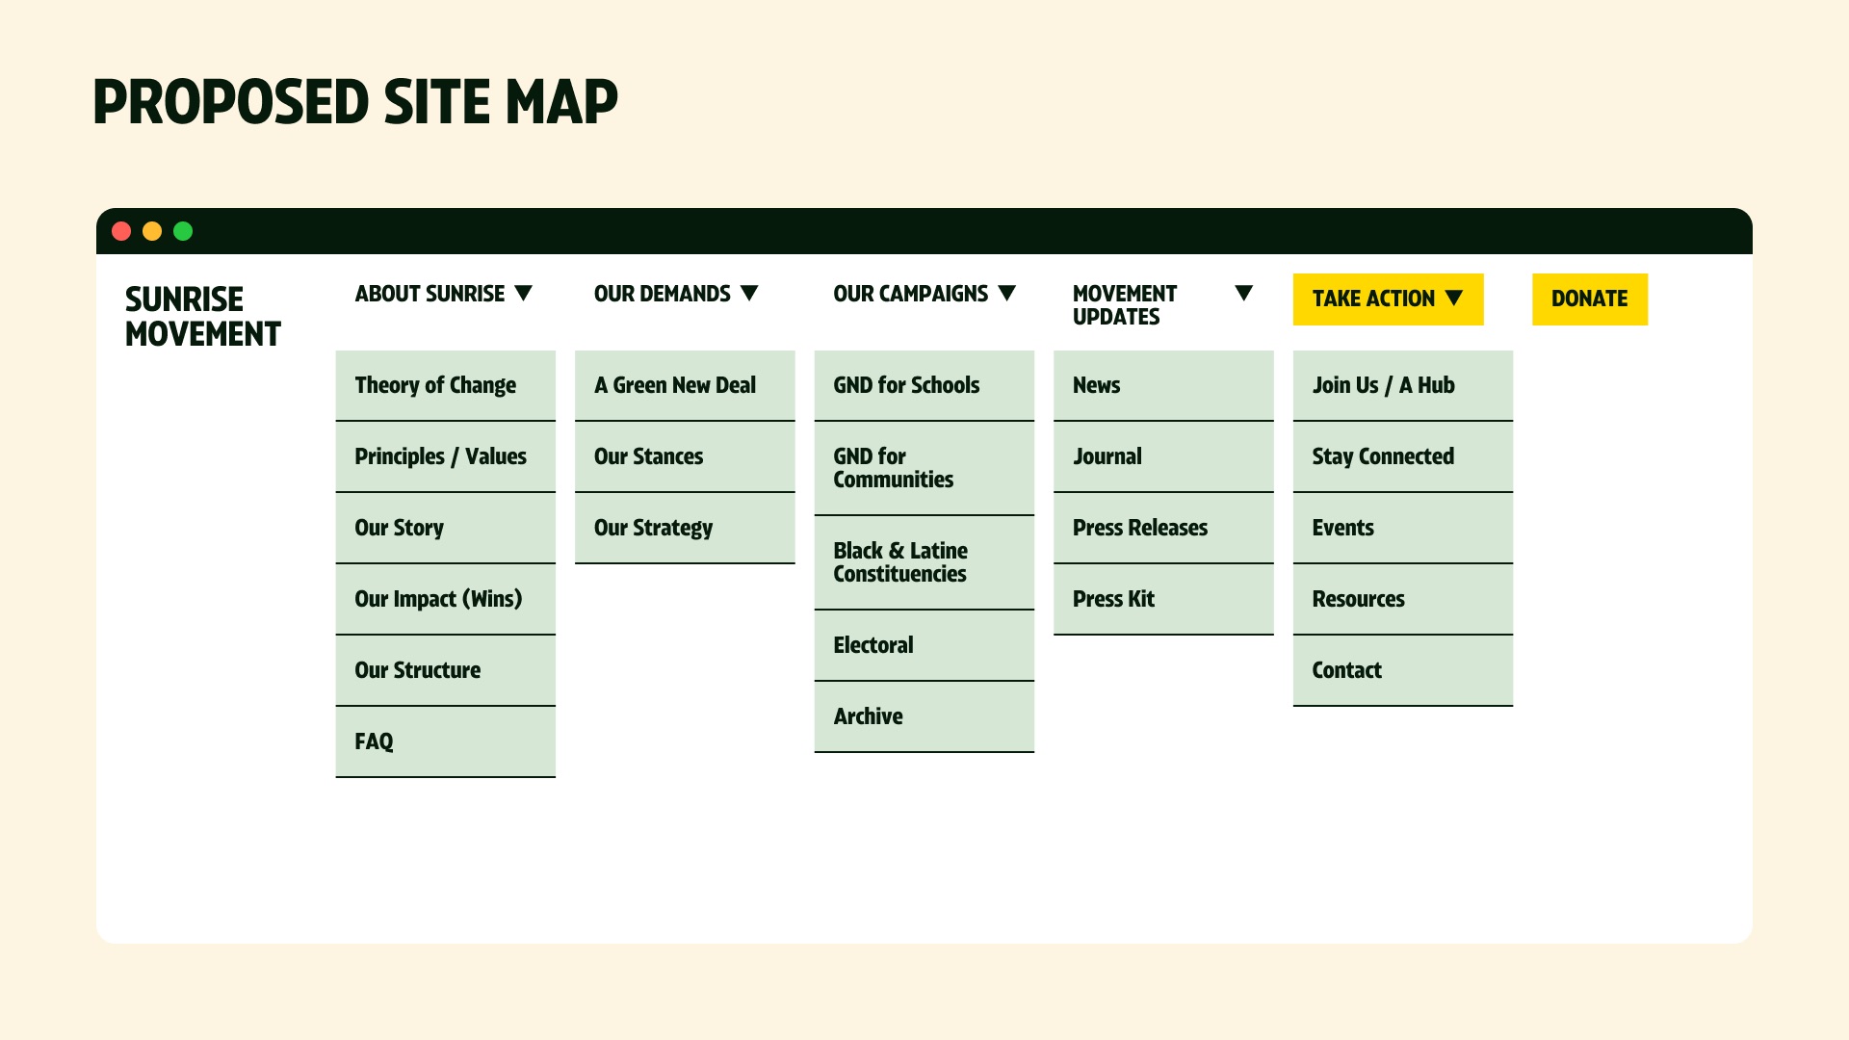Image resolution: width=1849 pixels, height=1040 pixels.
Task: Open the Take Action dropdown button
Action: 1388,299
